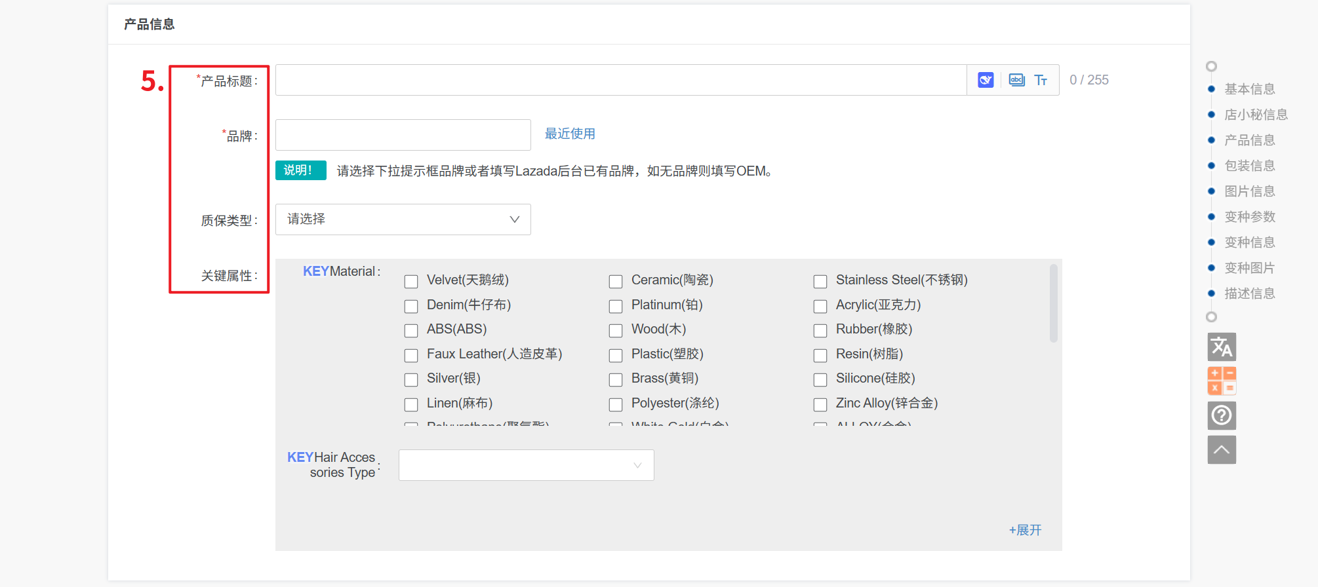Click the Tt text case icon
This screenshot has width=1318, height=587.
click(1041, 80)
